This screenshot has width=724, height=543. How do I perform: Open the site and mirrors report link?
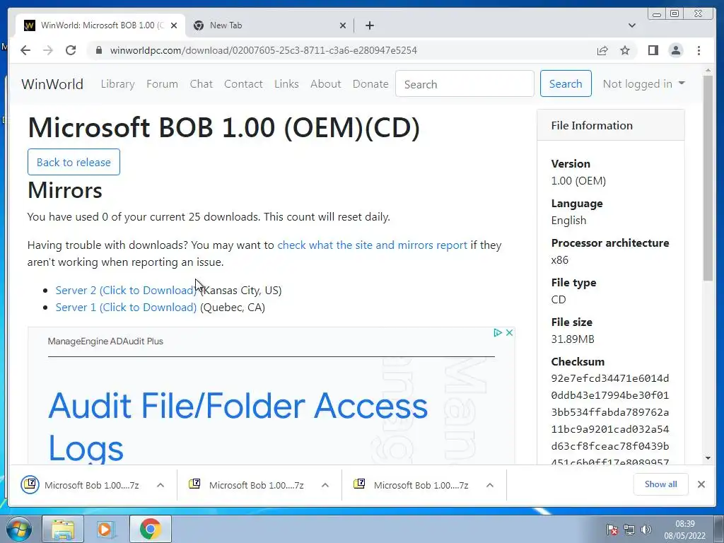[372, 245]
